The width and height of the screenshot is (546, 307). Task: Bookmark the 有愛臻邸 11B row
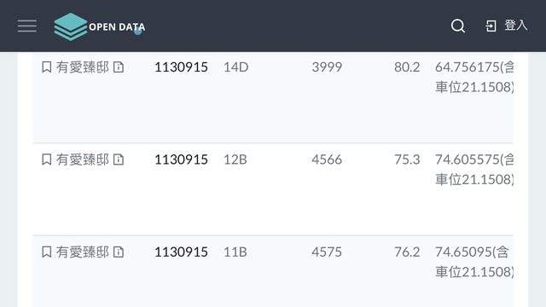(47, 252)
